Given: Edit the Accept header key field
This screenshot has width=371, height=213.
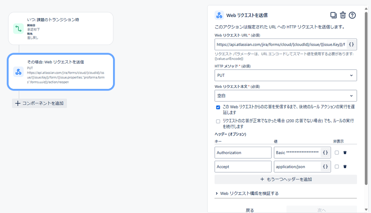Looking at the screenshot, I should [x=243, y=167].
